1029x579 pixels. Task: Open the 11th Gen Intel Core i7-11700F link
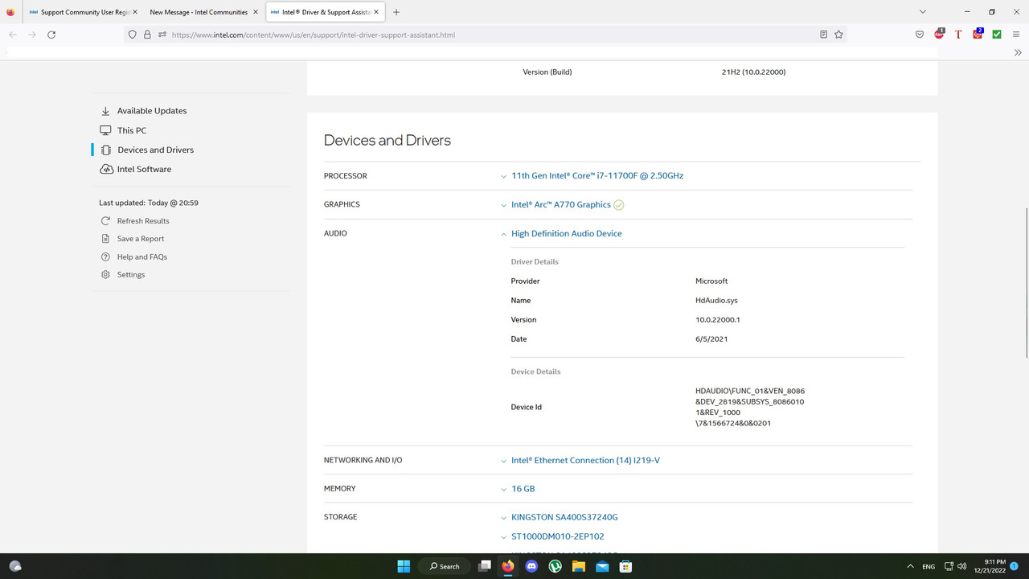click(597, 175)
